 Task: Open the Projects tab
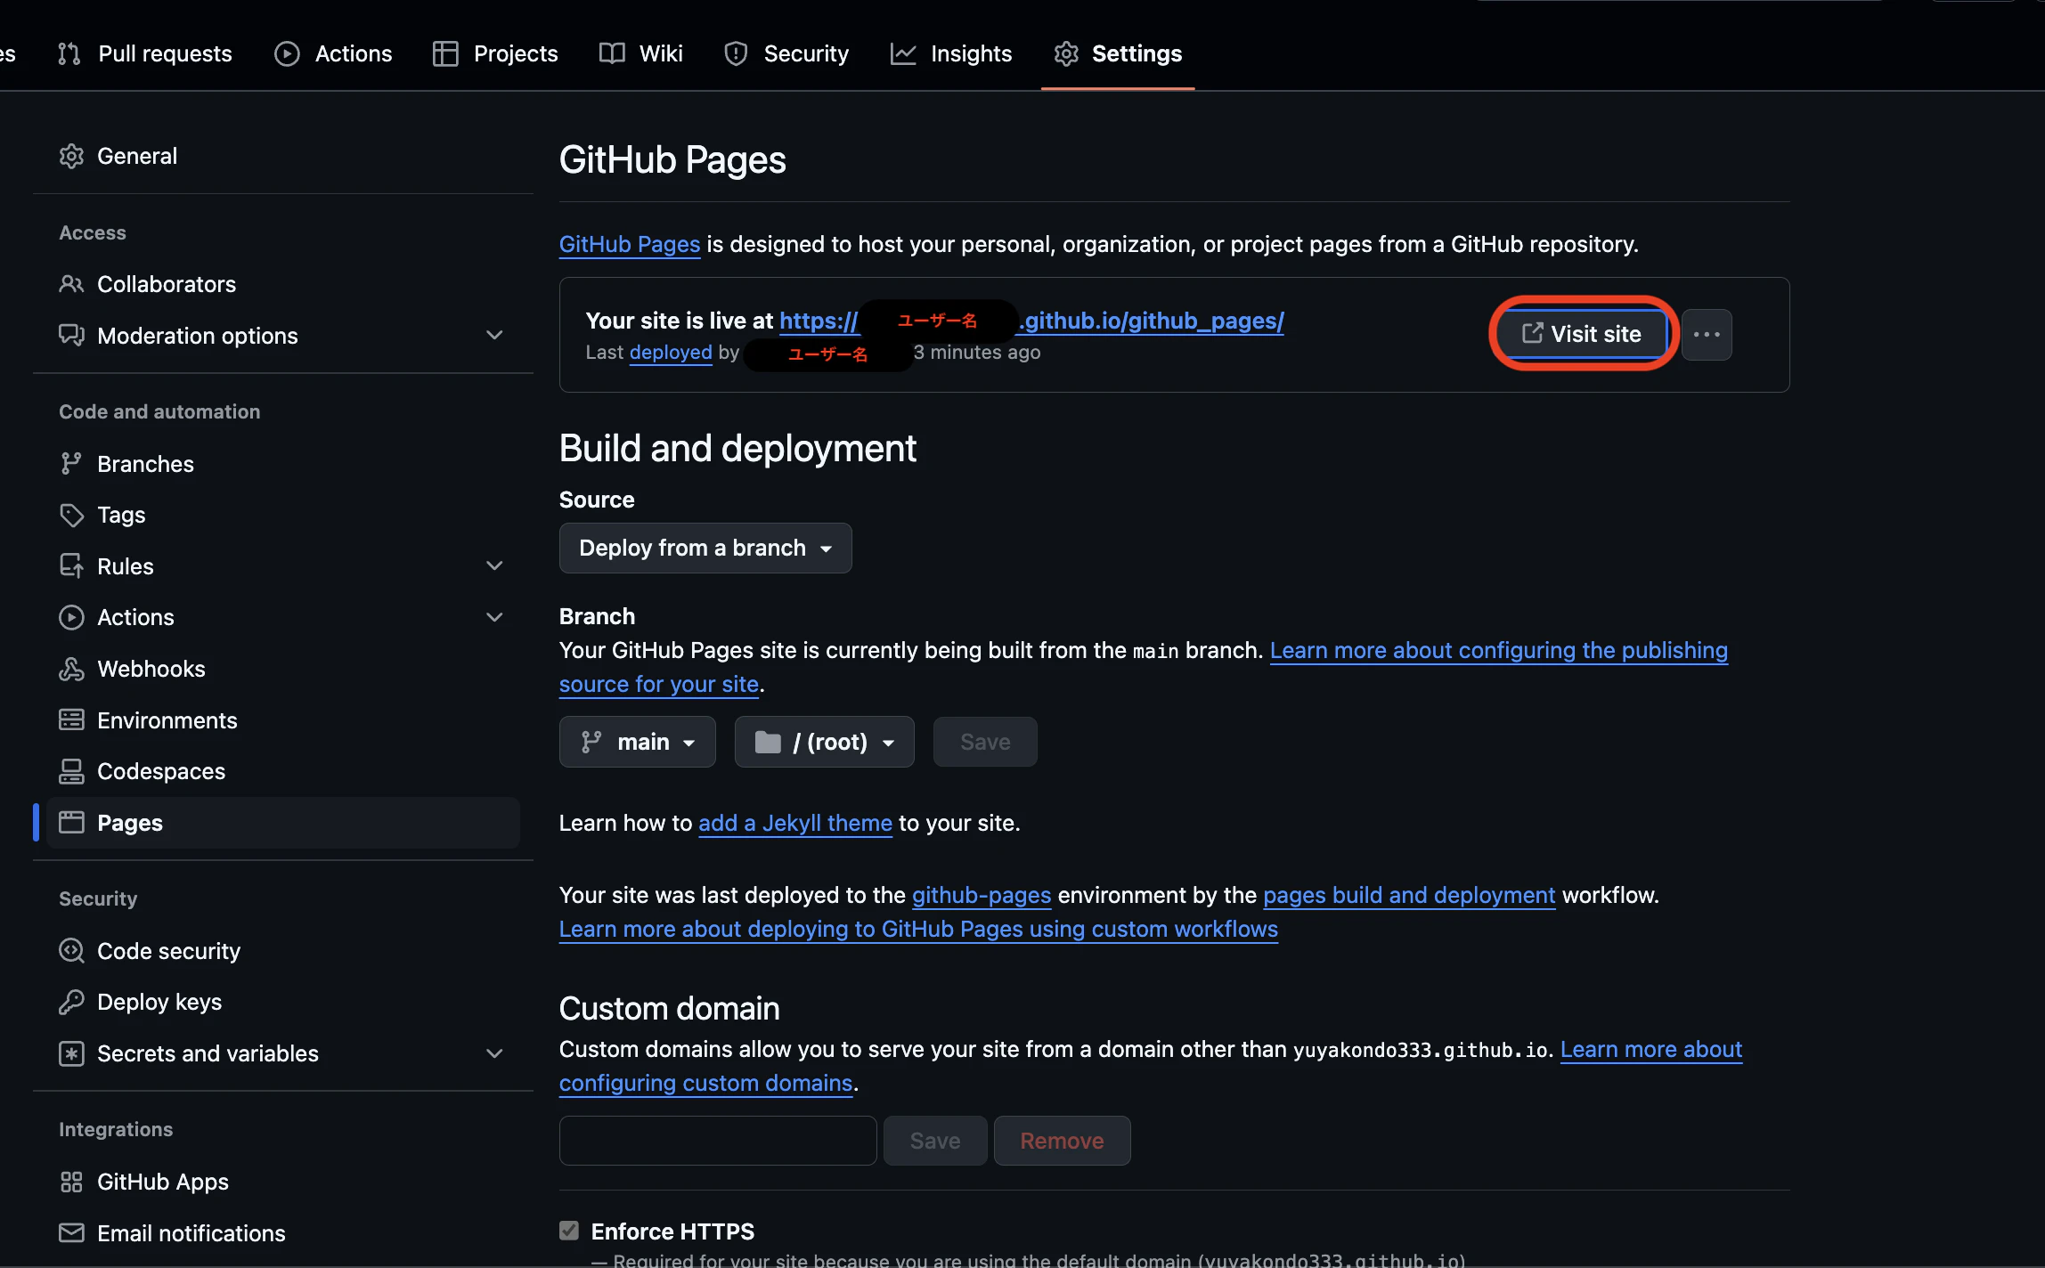coord(495,53)
